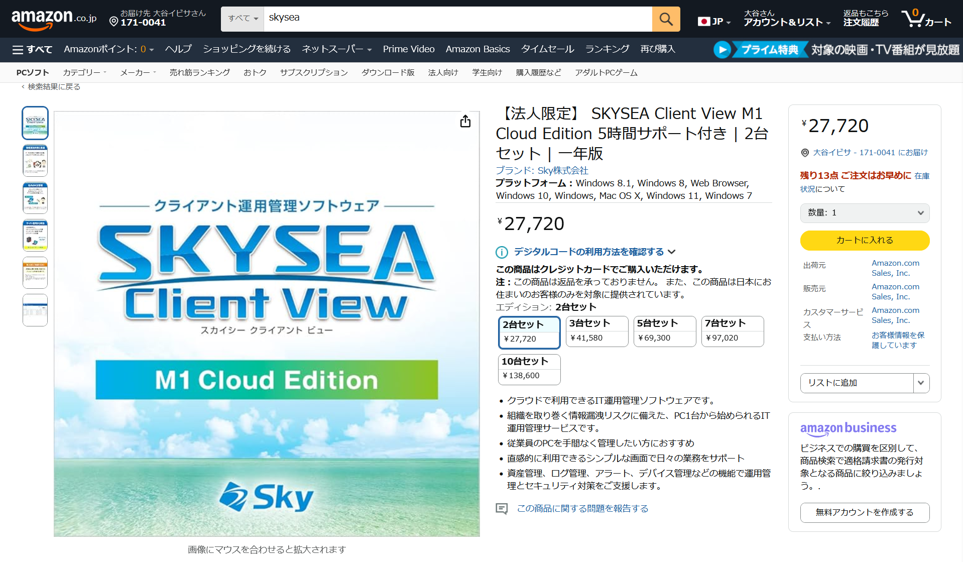
Task: Open ランキング navigation item
Action: [x=607, y=49]
